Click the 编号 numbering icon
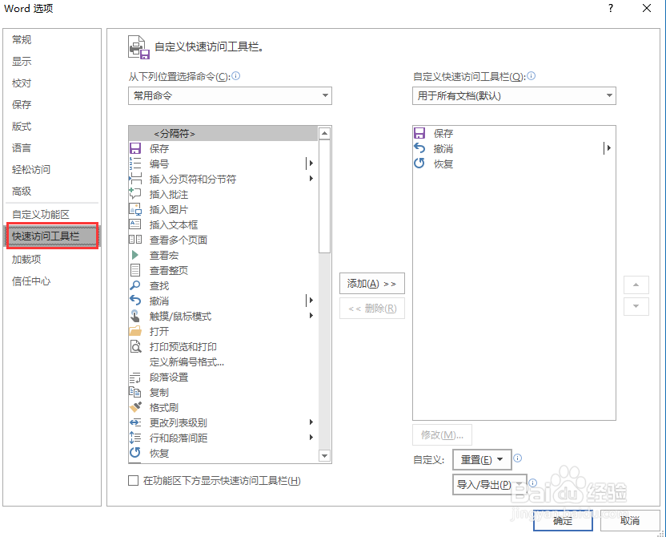666x537 pixels. [x=135, y=164]
